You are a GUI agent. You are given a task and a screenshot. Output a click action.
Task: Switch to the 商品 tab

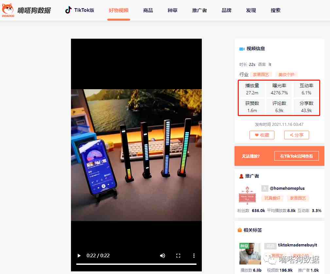148,10
